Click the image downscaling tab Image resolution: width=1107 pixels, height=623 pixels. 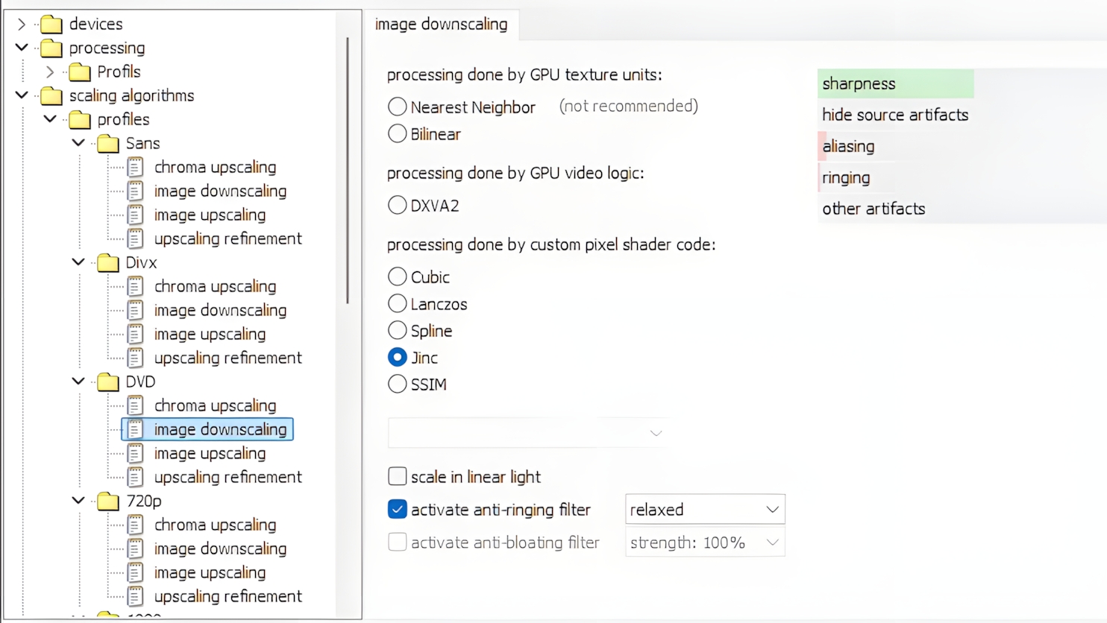coord(441,25)
